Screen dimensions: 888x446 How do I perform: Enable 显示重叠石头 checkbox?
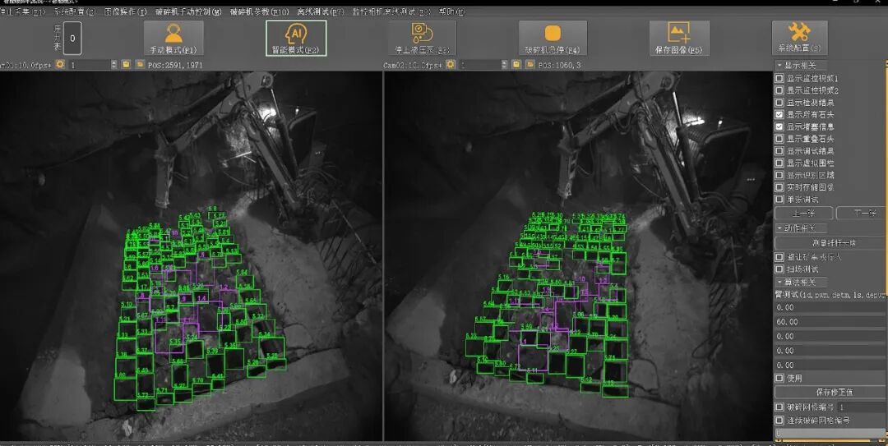(779, 139)
